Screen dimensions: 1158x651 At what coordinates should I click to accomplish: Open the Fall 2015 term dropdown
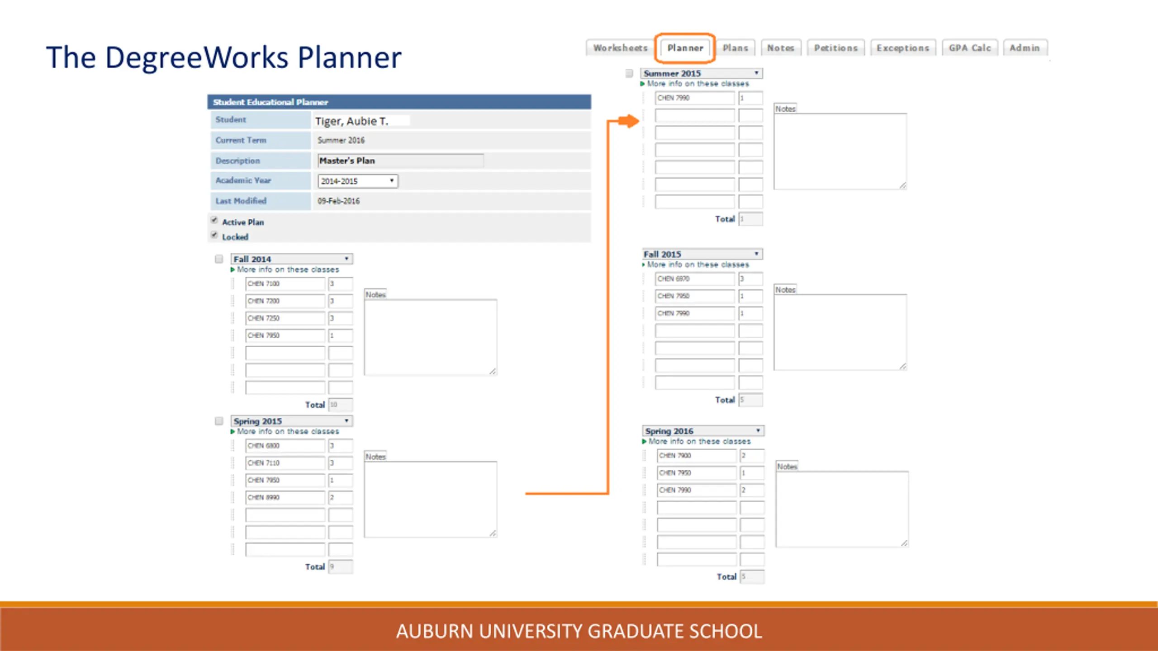pos(702,254)
